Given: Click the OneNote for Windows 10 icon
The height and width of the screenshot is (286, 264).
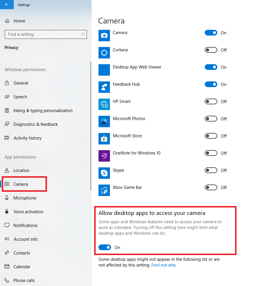Looking at the screenshot, I should pyautogui.click(x=104, y=156).
